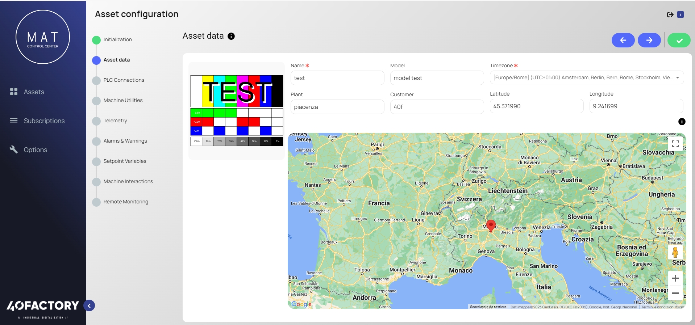The image size is (695, 325).
Task: Click the logout icon at top right
Action: click(670, 15)
